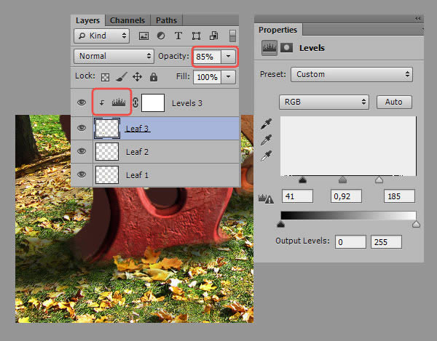Open the RGB channel dropdown

point(324,102)
